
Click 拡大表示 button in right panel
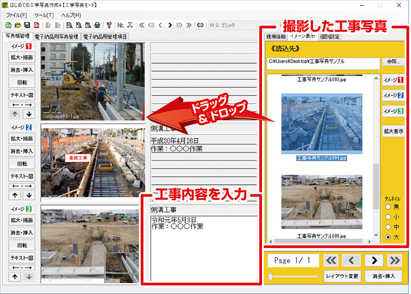coord(393,132)
